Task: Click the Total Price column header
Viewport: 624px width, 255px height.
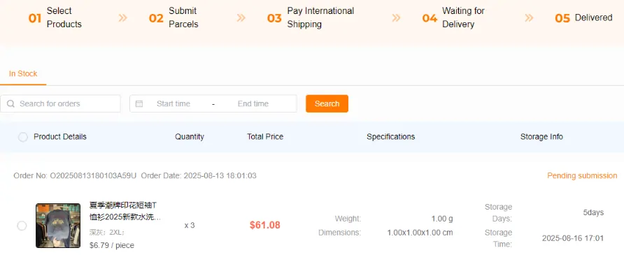Action: pos(265,137)
